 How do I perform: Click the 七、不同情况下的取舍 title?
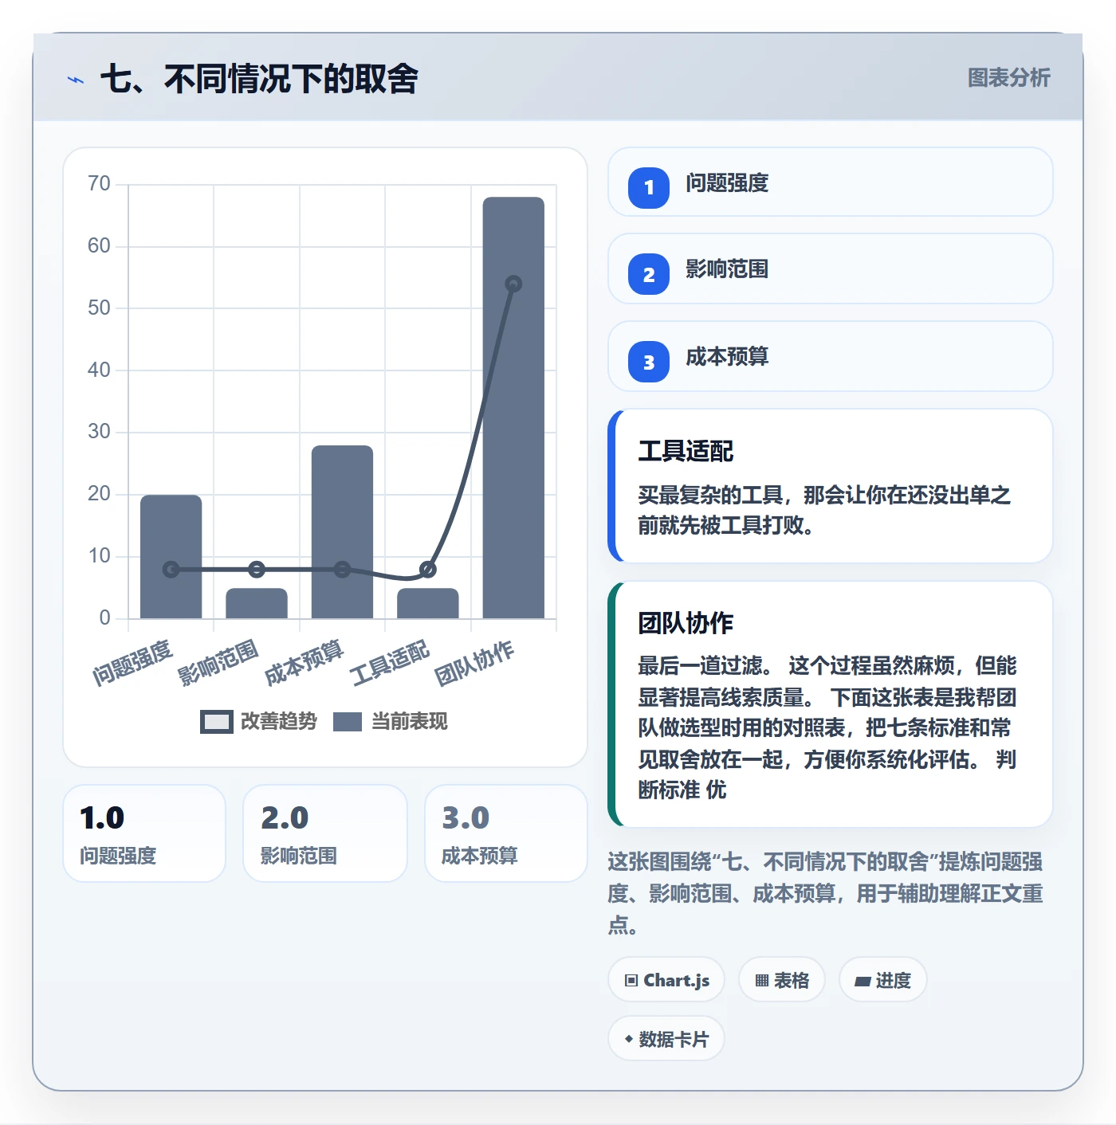click(260, 79)
